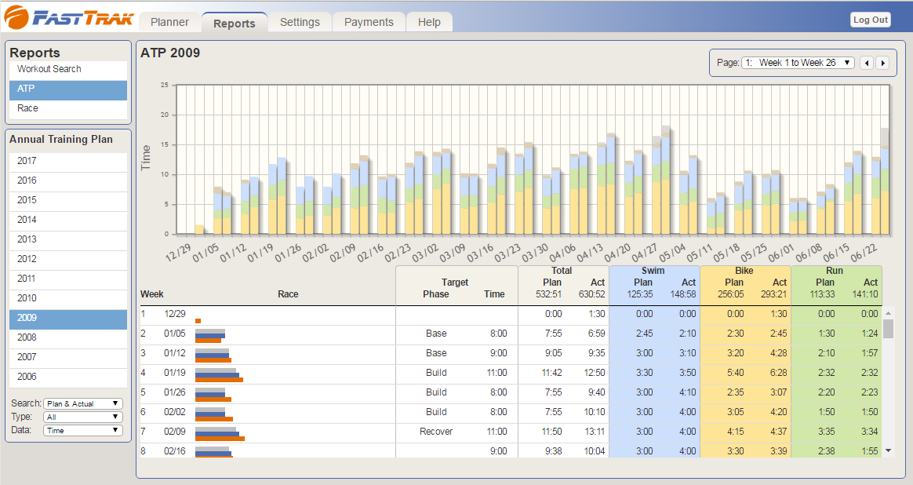Viewport: 913px width, 485px height.
Task: Go to previous page arrow button
Action: click(867, 63)
